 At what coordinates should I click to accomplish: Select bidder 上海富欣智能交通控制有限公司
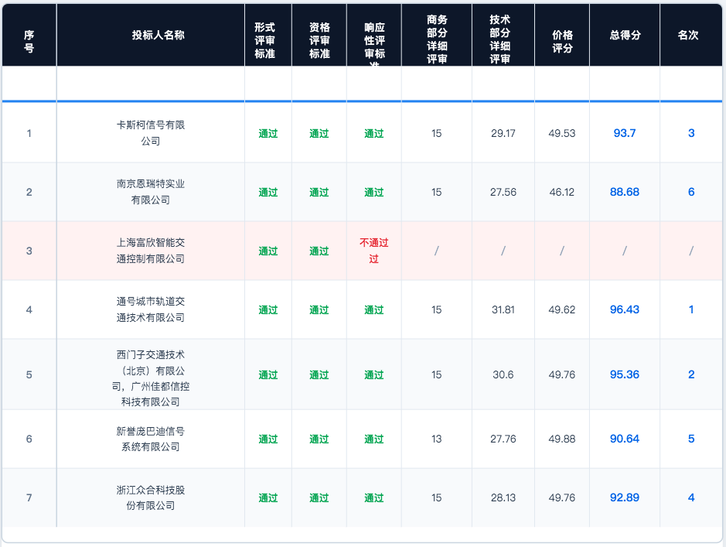(151, 251)
